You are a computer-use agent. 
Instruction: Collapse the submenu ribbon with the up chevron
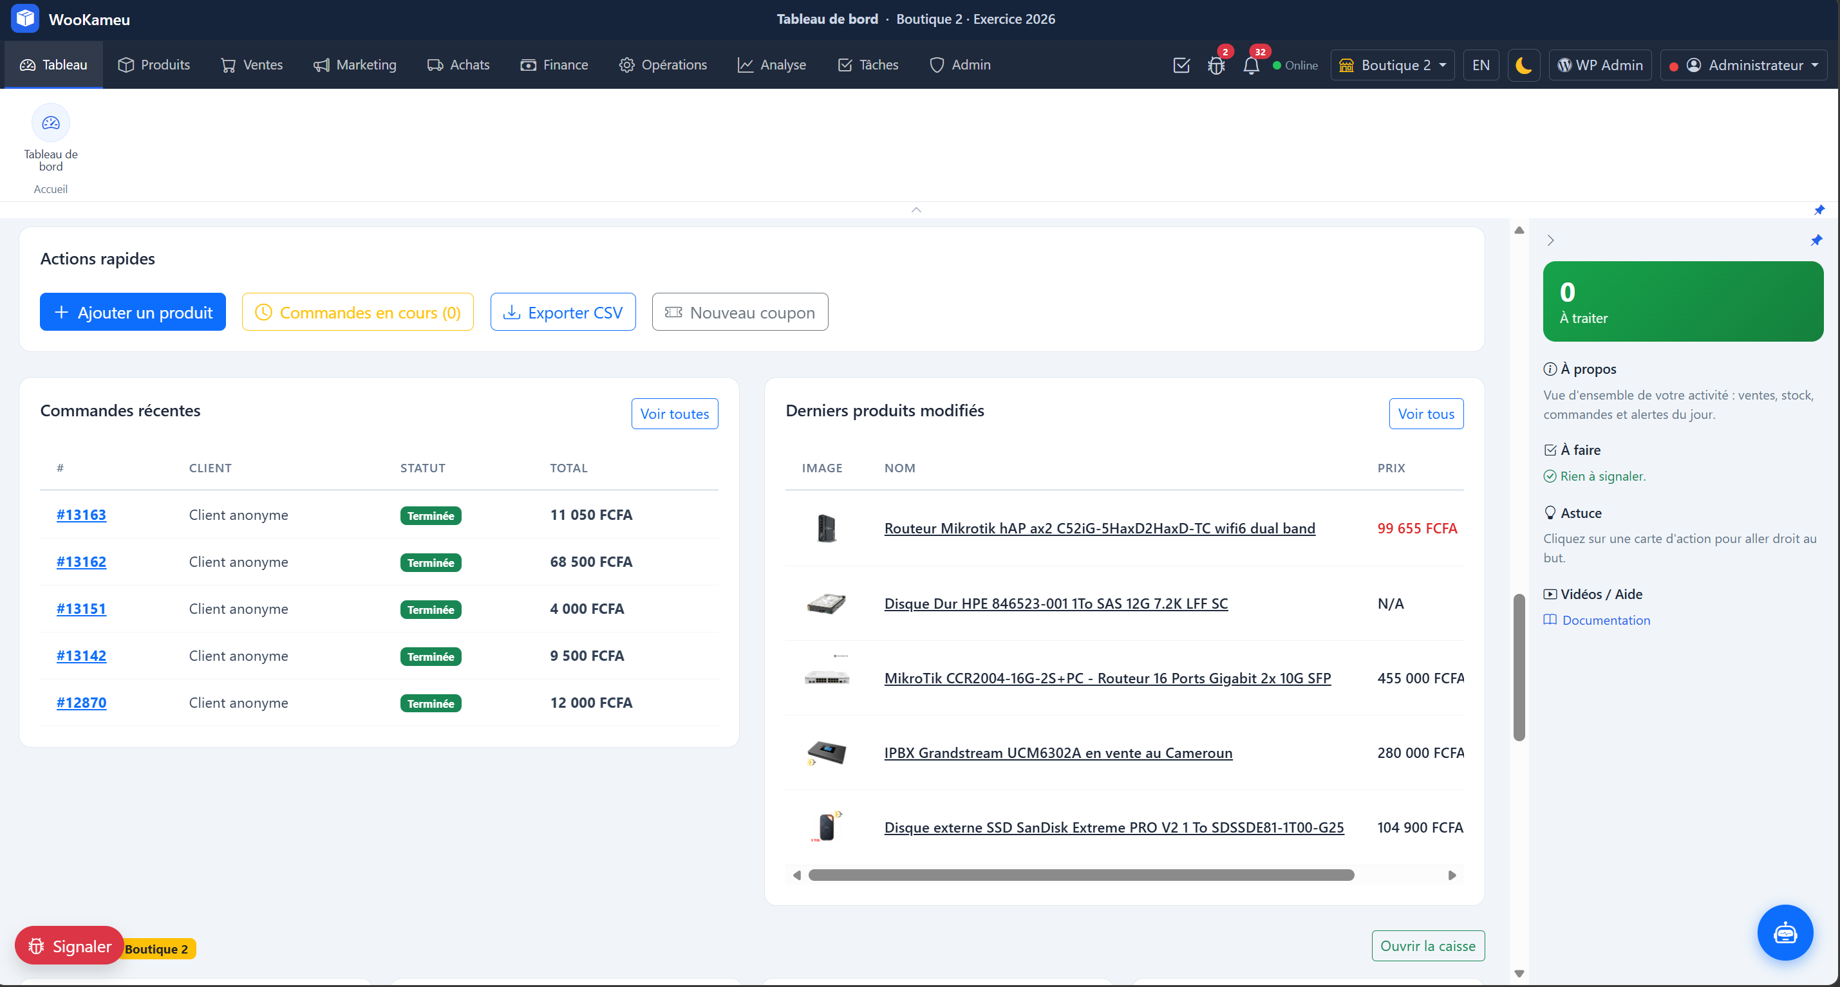[x=916, y=210]
